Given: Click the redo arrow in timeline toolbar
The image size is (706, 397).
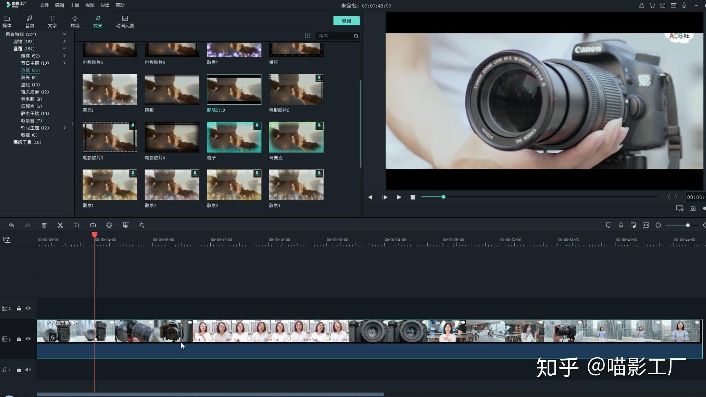Looking at the screenshot, I should coord(28,225).
